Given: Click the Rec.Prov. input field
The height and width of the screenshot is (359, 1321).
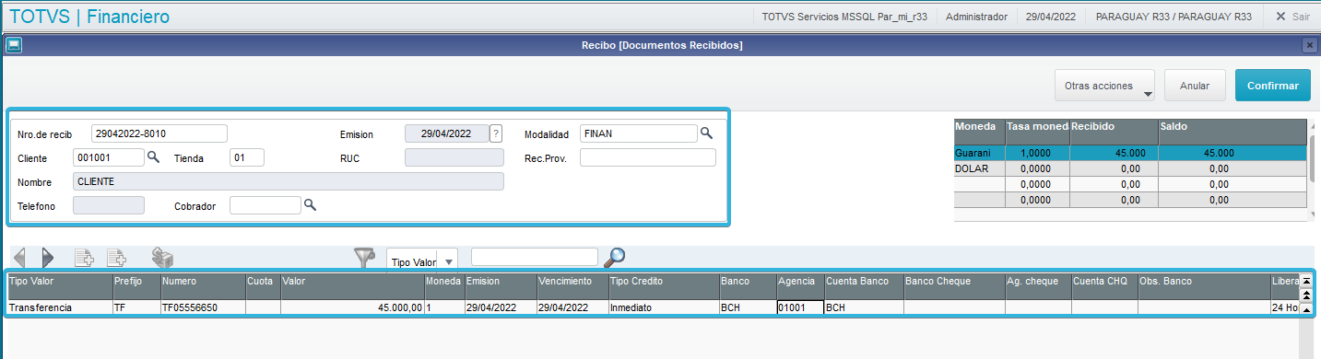Looking at the screenshot, I should pos(648,157).
